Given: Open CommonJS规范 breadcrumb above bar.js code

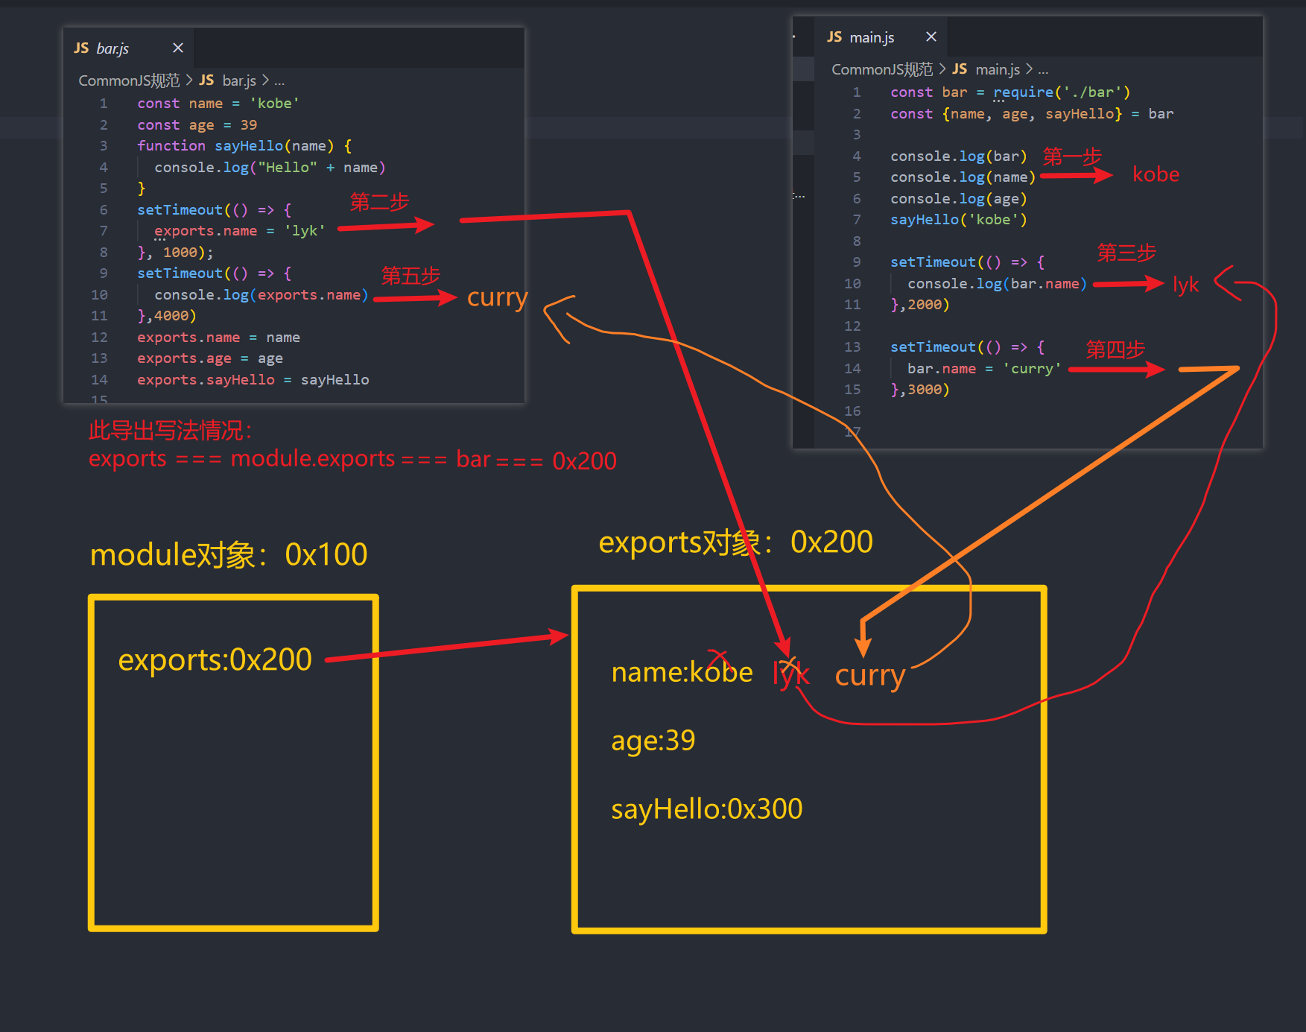Looking at the screenshot, I should [x=129, y=80].
